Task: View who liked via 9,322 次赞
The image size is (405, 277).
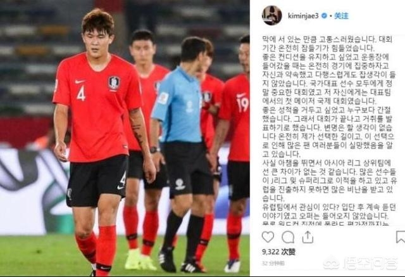Action: click(278, 252)
